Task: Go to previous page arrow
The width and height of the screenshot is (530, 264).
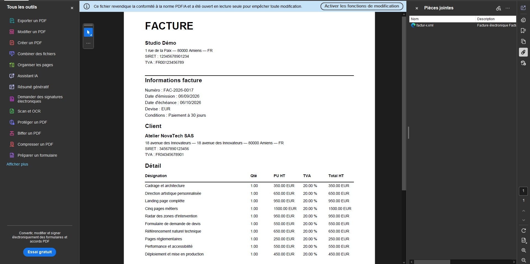Action: point(524,211)
